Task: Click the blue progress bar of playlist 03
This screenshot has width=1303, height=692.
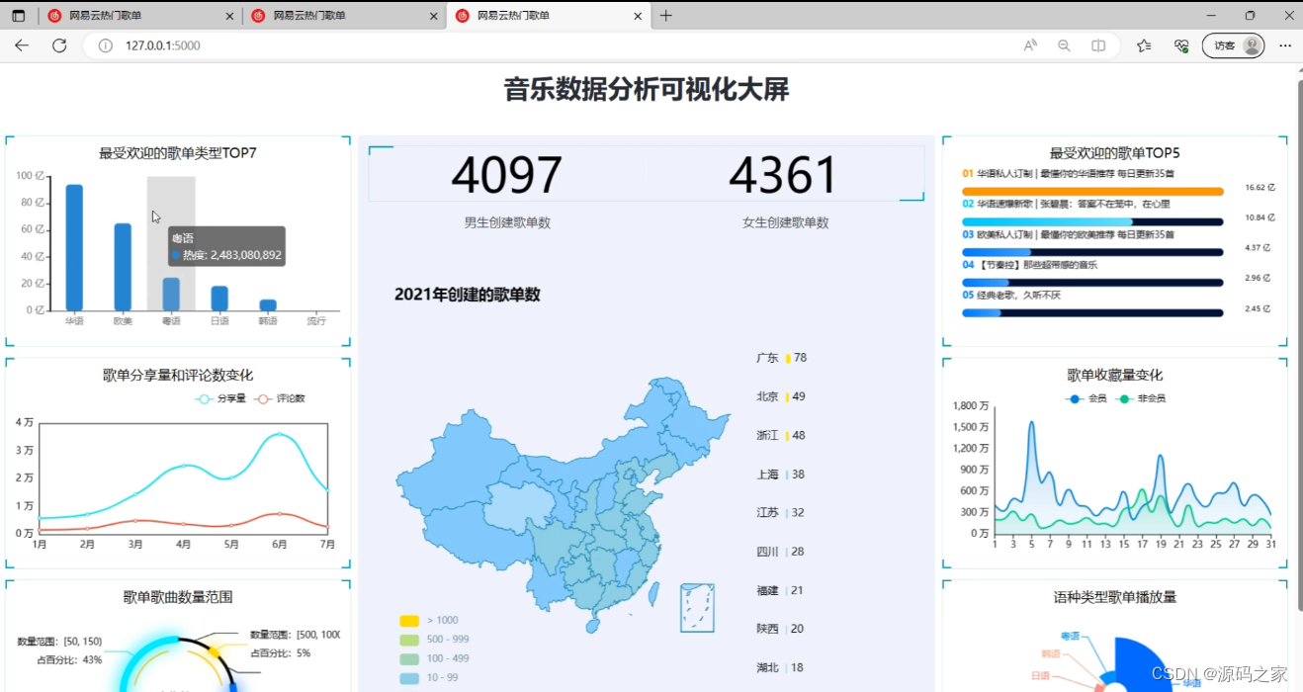Action: pos(997,252)
